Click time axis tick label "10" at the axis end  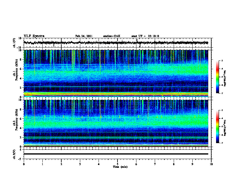[x=211, y=164]
